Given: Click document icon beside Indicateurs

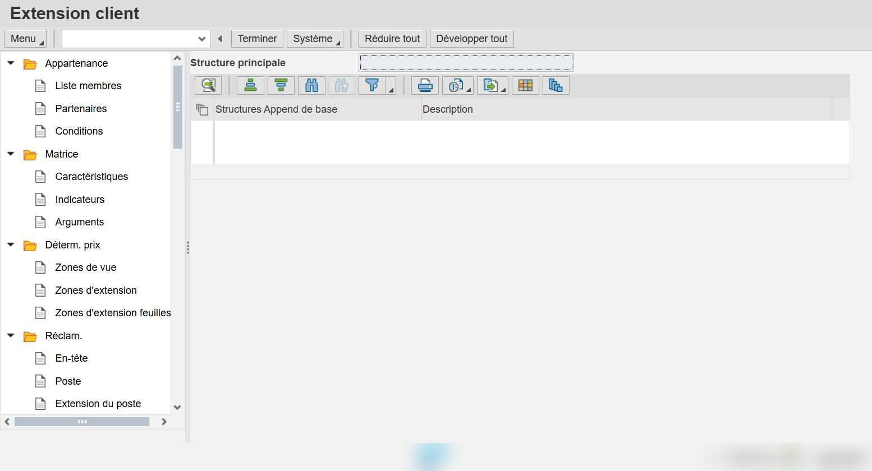Looking at the screenshot, I should (40, 200).
